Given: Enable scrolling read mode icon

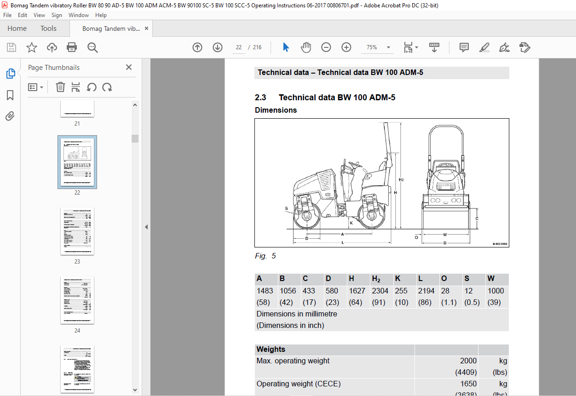Looking at the screenshot, I should [x=434, y=47].
